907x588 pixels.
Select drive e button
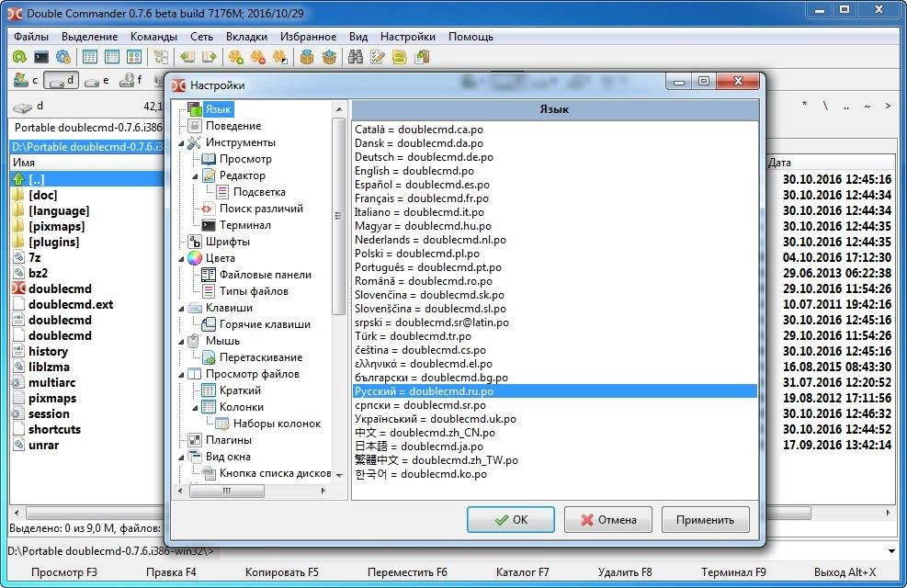click(x=96, y=80)
